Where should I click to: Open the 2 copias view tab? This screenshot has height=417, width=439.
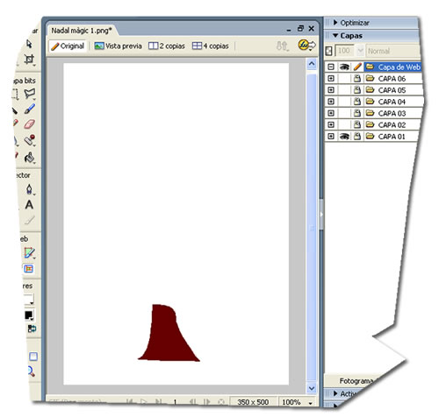[x=167, y=46]
